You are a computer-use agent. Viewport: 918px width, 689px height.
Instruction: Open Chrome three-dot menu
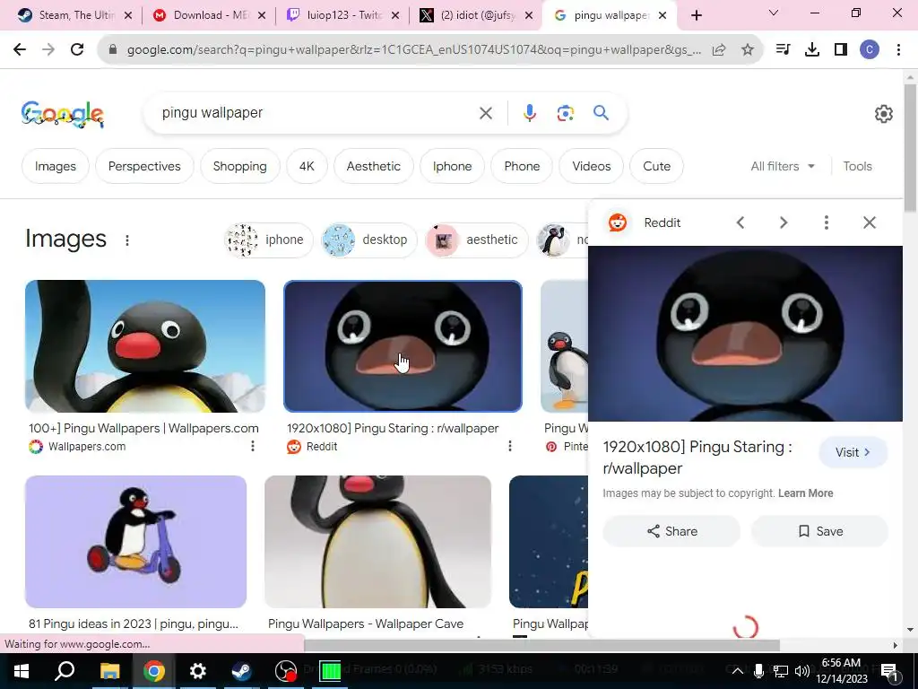point(898,50)
